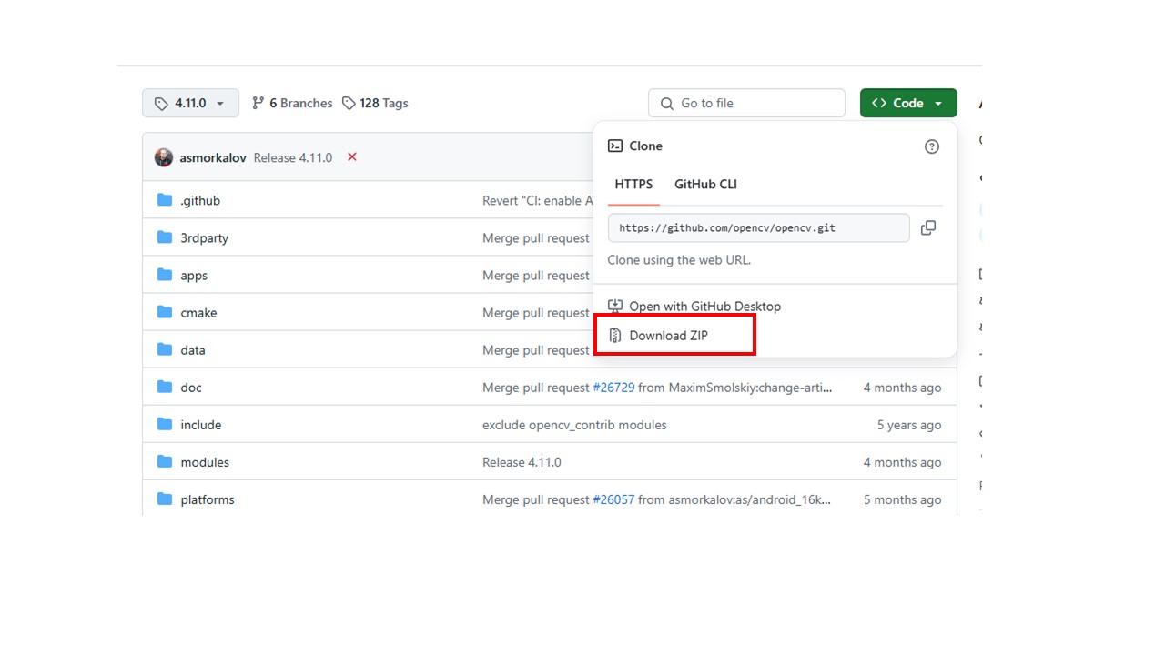
Task: Open the Release 4.11.0 commit message
Action: 293,157
